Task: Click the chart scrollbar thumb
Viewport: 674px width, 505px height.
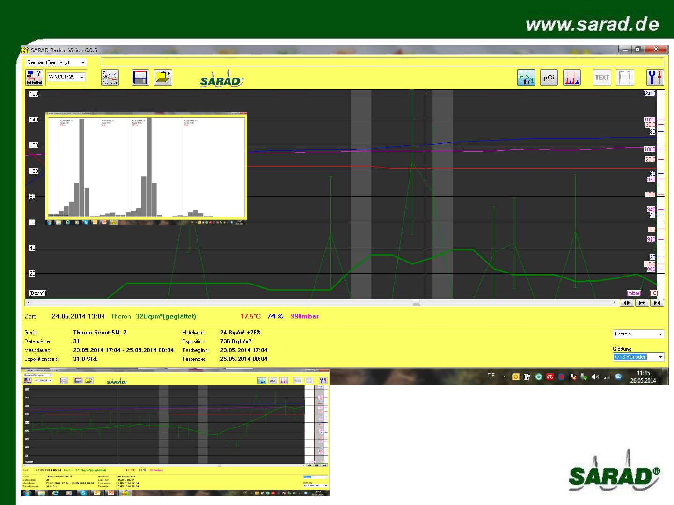Action: coord(417,303)
